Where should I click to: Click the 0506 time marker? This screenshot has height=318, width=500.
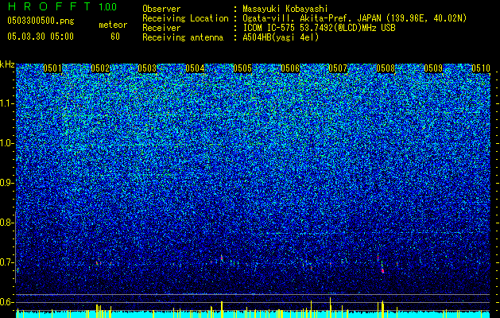(x=290, y=68)
